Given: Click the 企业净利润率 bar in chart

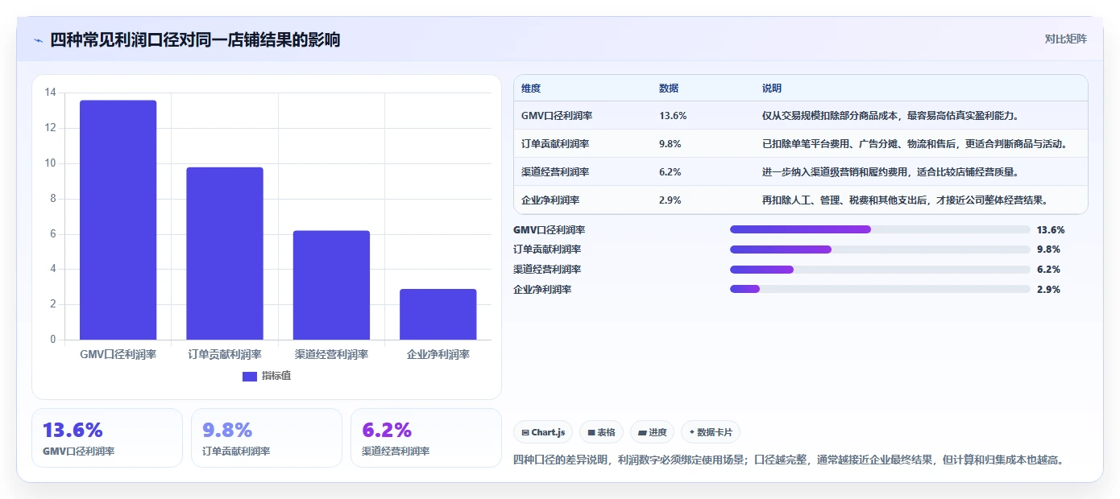Looking at the screenshot, I should tap(438, 314).
